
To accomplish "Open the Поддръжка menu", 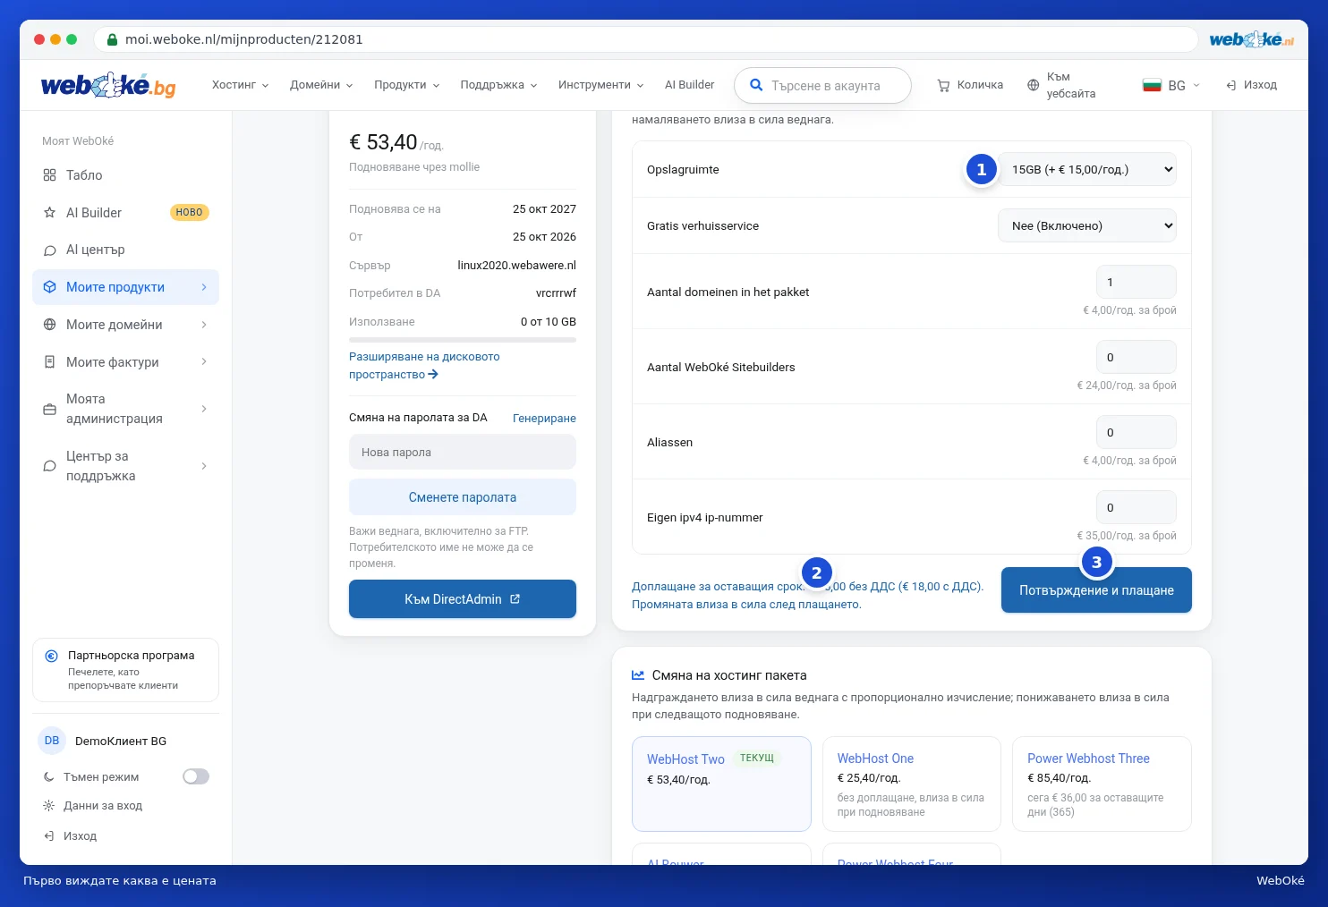I will pyautogui.click(x=498, y=85).
